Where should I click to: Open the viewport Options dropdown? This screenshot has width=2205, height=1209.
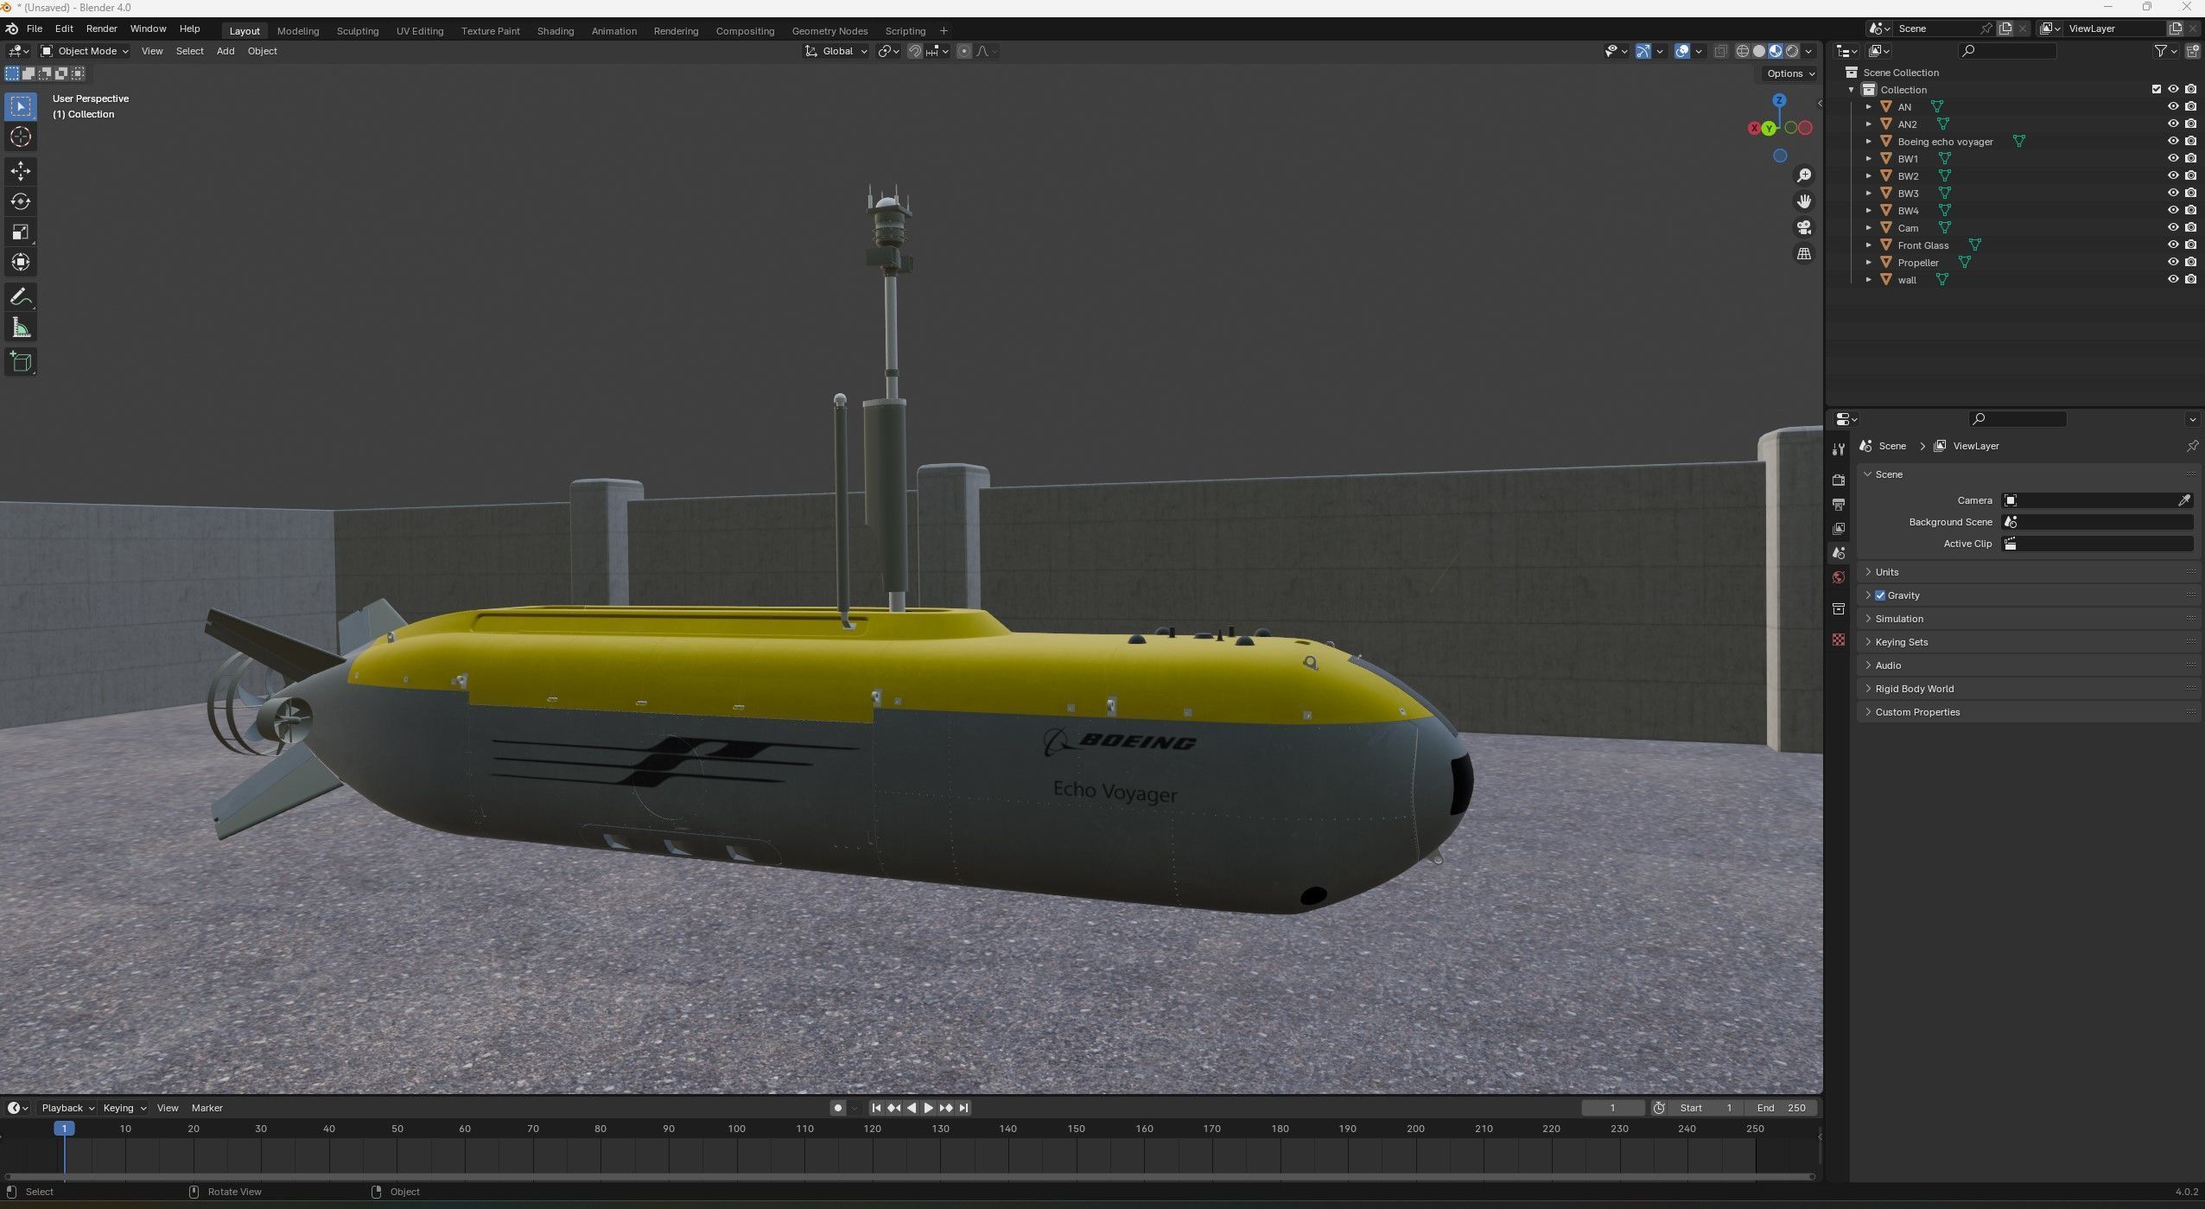[1790, 73]
